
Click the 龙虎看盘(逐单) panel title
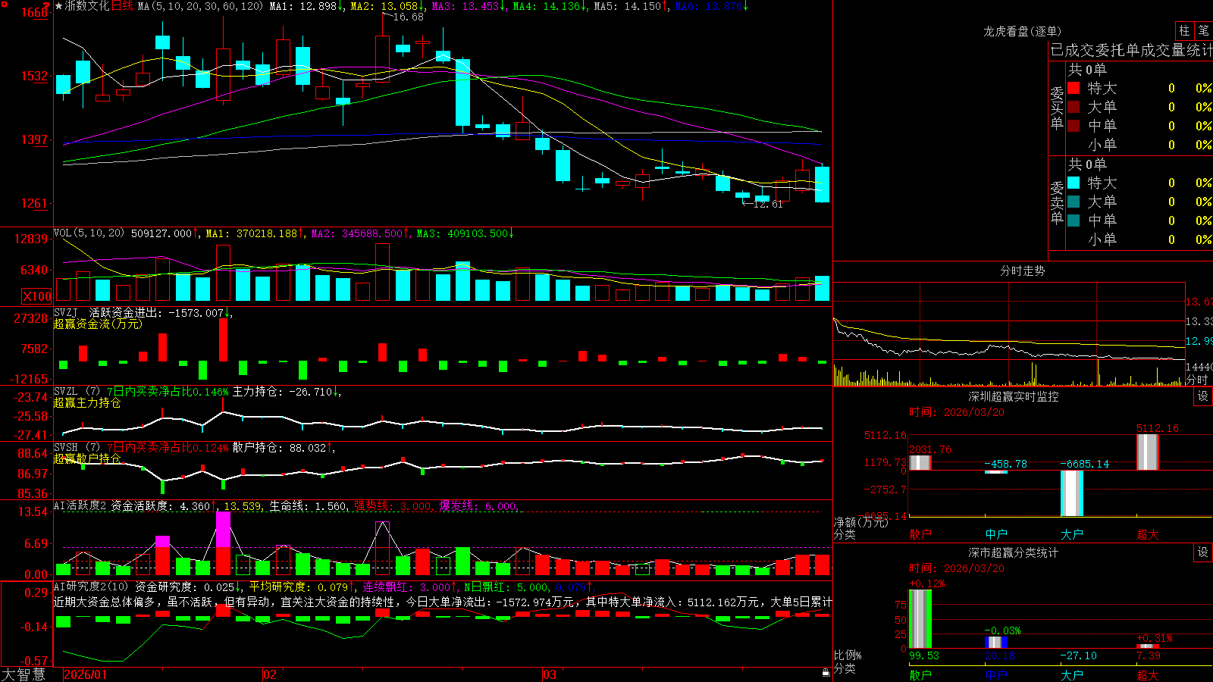click(x=1022, y=31)
